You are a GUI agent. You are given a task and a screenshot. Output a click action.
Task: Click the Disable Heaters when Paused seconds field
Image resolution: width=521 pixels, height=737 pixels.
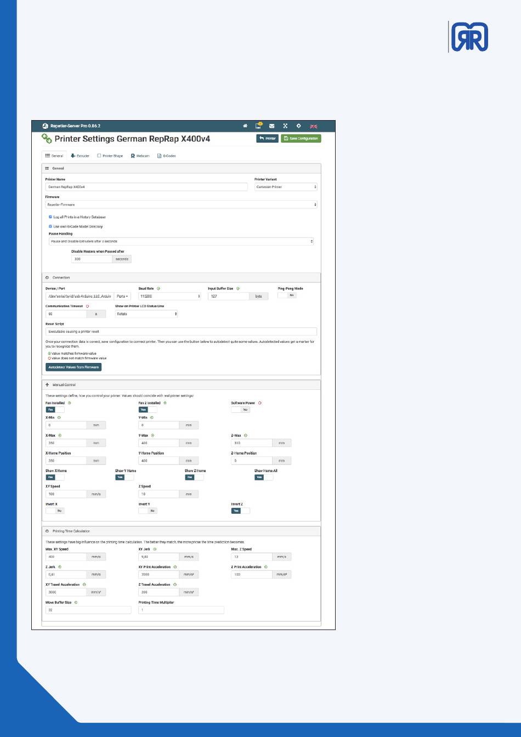[92, 259]
